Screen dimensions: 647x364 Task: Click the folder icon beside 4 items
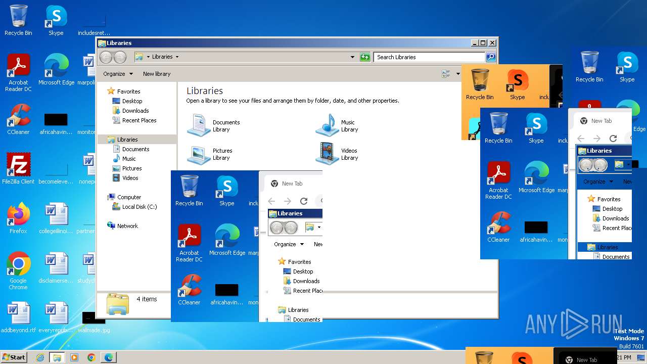(117, 304)
